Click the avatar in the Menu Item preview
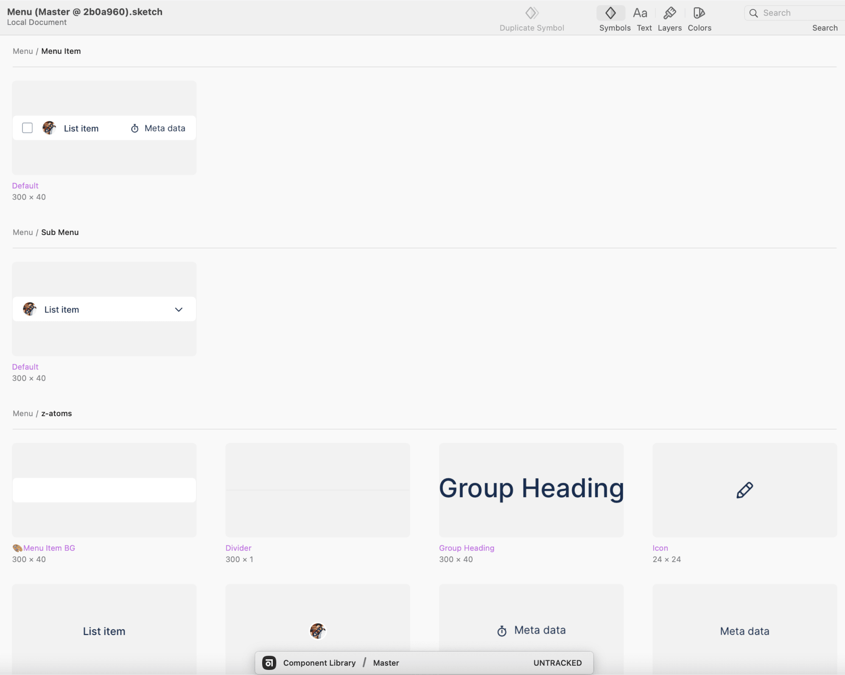Screen dimensions: 845x675 click(49, 128)
